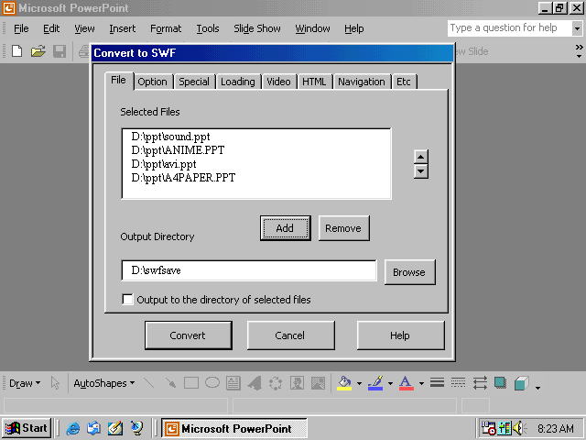Image resolution: width=586 pixels, height=440 pixels.
Task: Click the Fill Color paint bucket
Action: (x=344, y=383)
